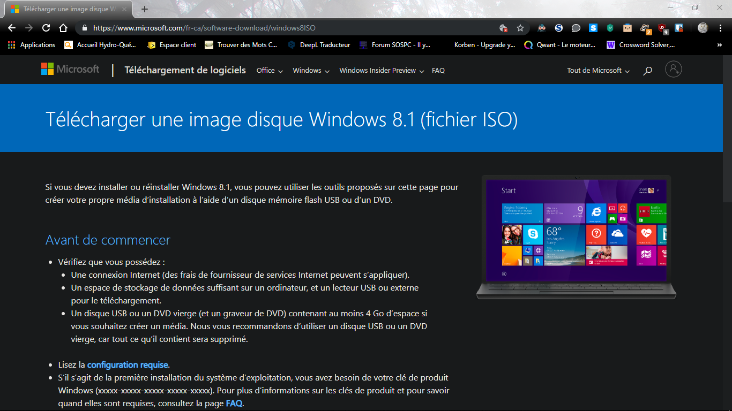The image size is (732, 411).
Task: Select the Télécharger une image disque tab
Action: (x=68, y=9)
